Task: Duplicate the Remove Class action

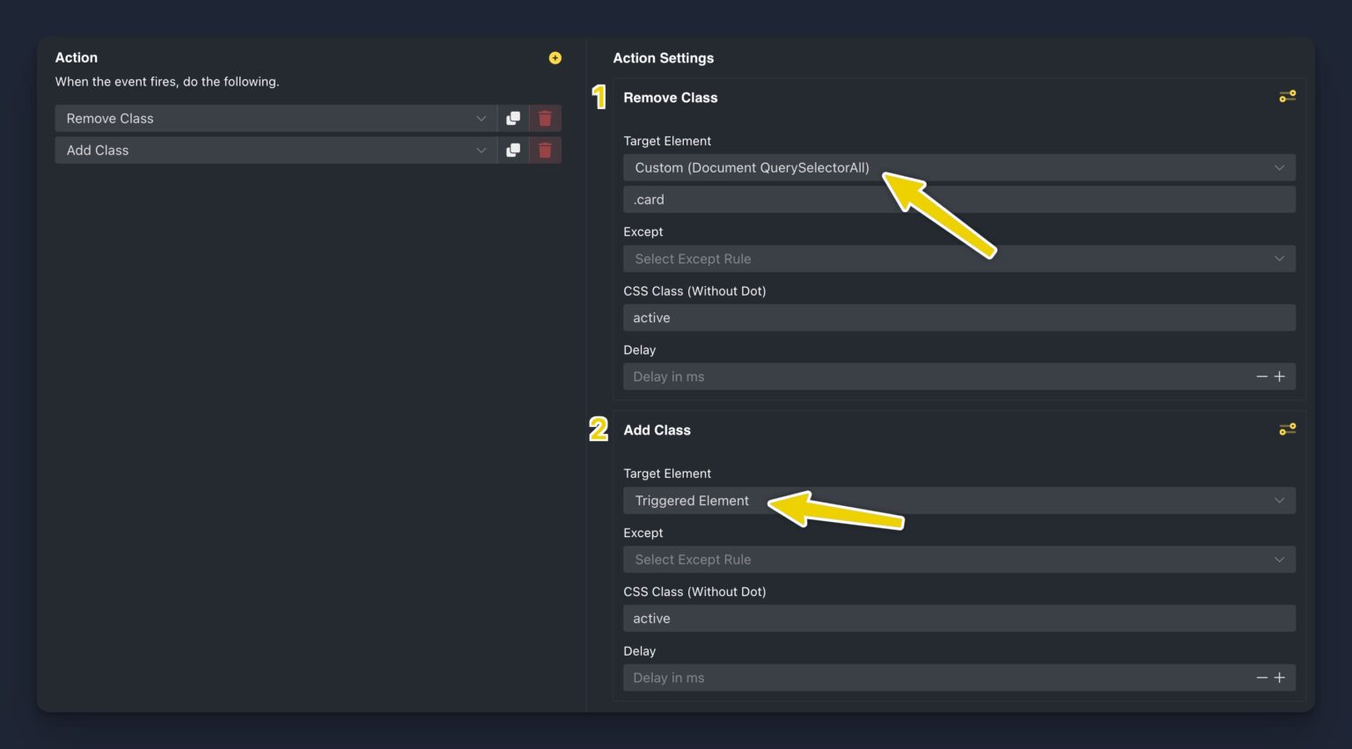Action: (x=513, y=118)
